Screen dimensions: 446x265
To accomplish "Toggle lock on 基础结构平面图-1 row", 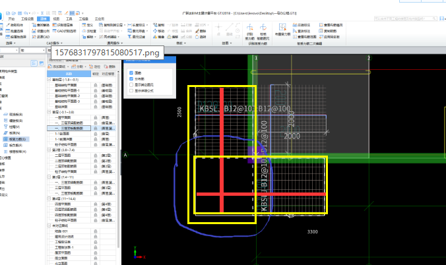I will (x=96, y=90).
